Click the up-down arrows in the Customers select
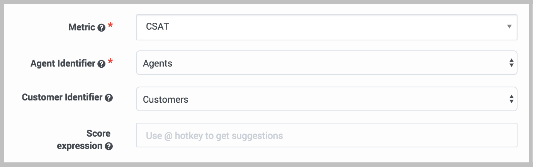This screenshot has height=167, width=533. (x=511, y=99)
